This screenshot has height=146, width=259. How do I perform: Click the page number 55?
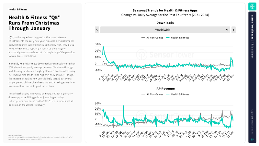253,140
